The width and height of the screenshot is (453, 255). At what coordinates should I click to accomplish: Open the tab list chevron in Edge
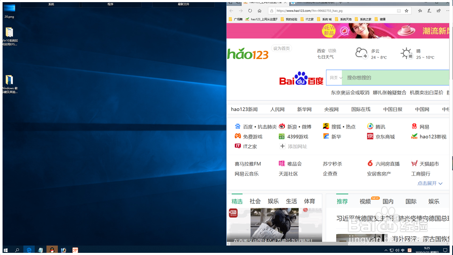point(348,3)
